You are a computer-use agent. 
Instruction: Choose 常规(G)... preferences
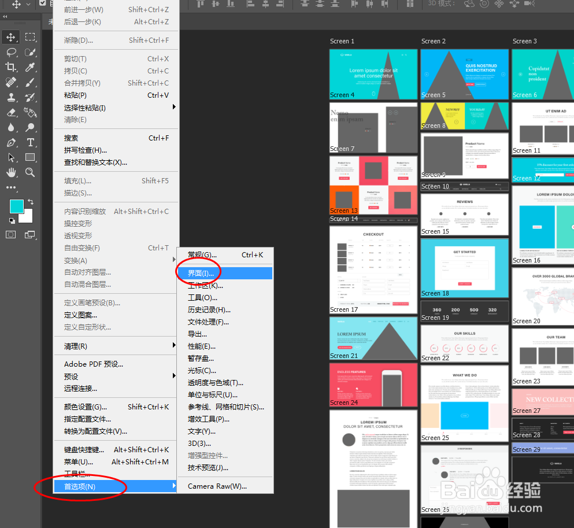coord(225,255)
